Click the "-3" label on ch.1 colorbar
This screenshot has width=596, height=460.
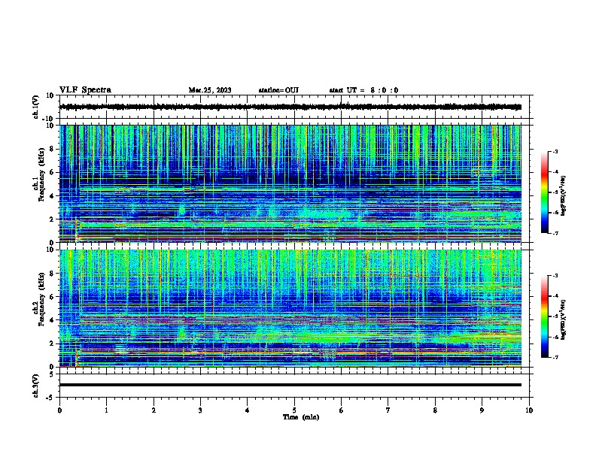click(x=555, y=151)
